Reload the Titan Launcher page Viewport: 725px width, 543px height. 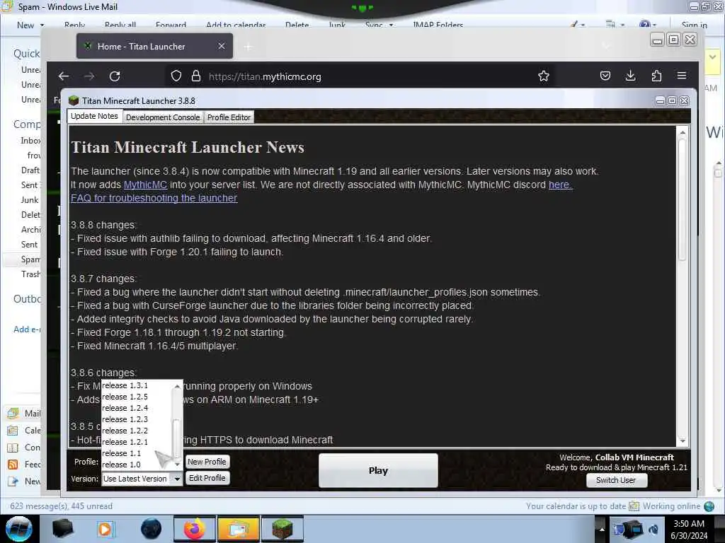coord(115,76)
